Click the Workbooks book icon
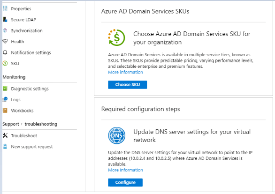Image resolution: width=275 pixels, height=194 pixels. tap(5, 111)
